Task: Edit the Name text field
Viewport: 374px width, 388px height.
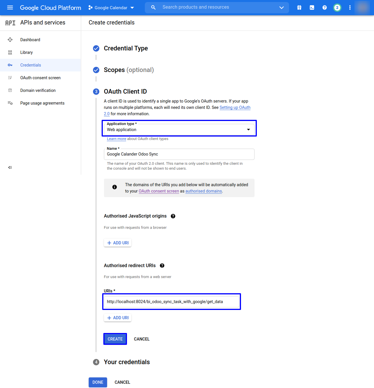Action: tap(179, 154)
